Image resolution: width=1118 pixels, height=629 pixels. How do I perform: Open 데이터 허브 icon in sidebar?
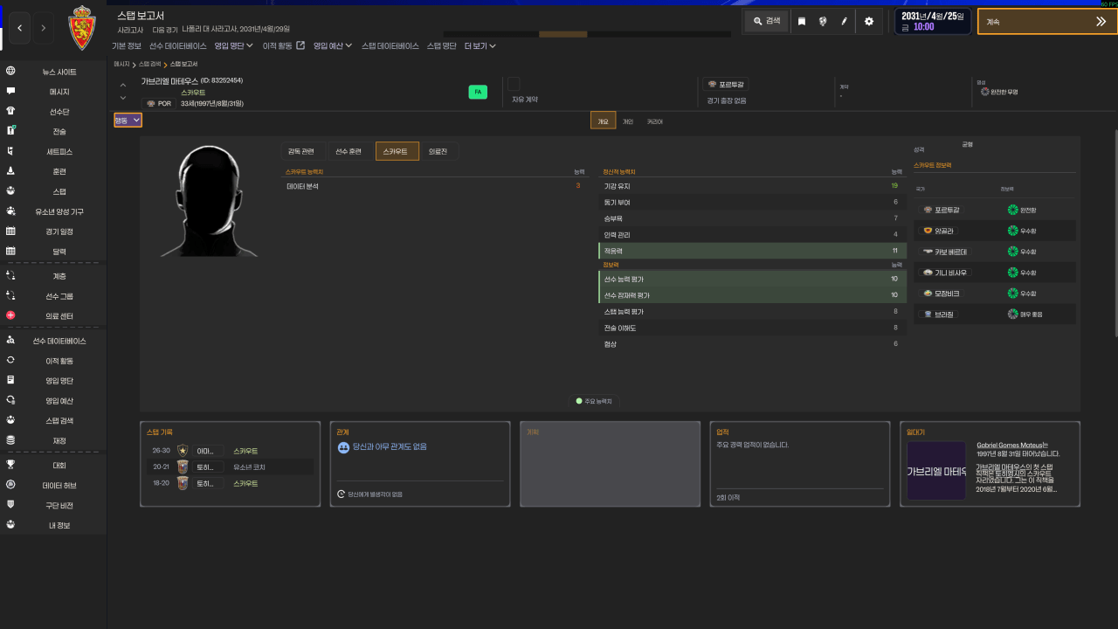pos(10,485)
